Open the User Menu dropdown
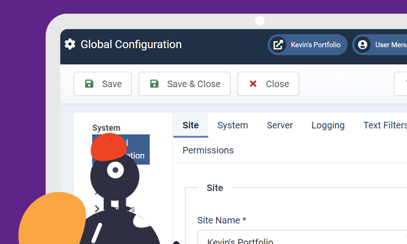The image size is (407, 244). (389, 45)
